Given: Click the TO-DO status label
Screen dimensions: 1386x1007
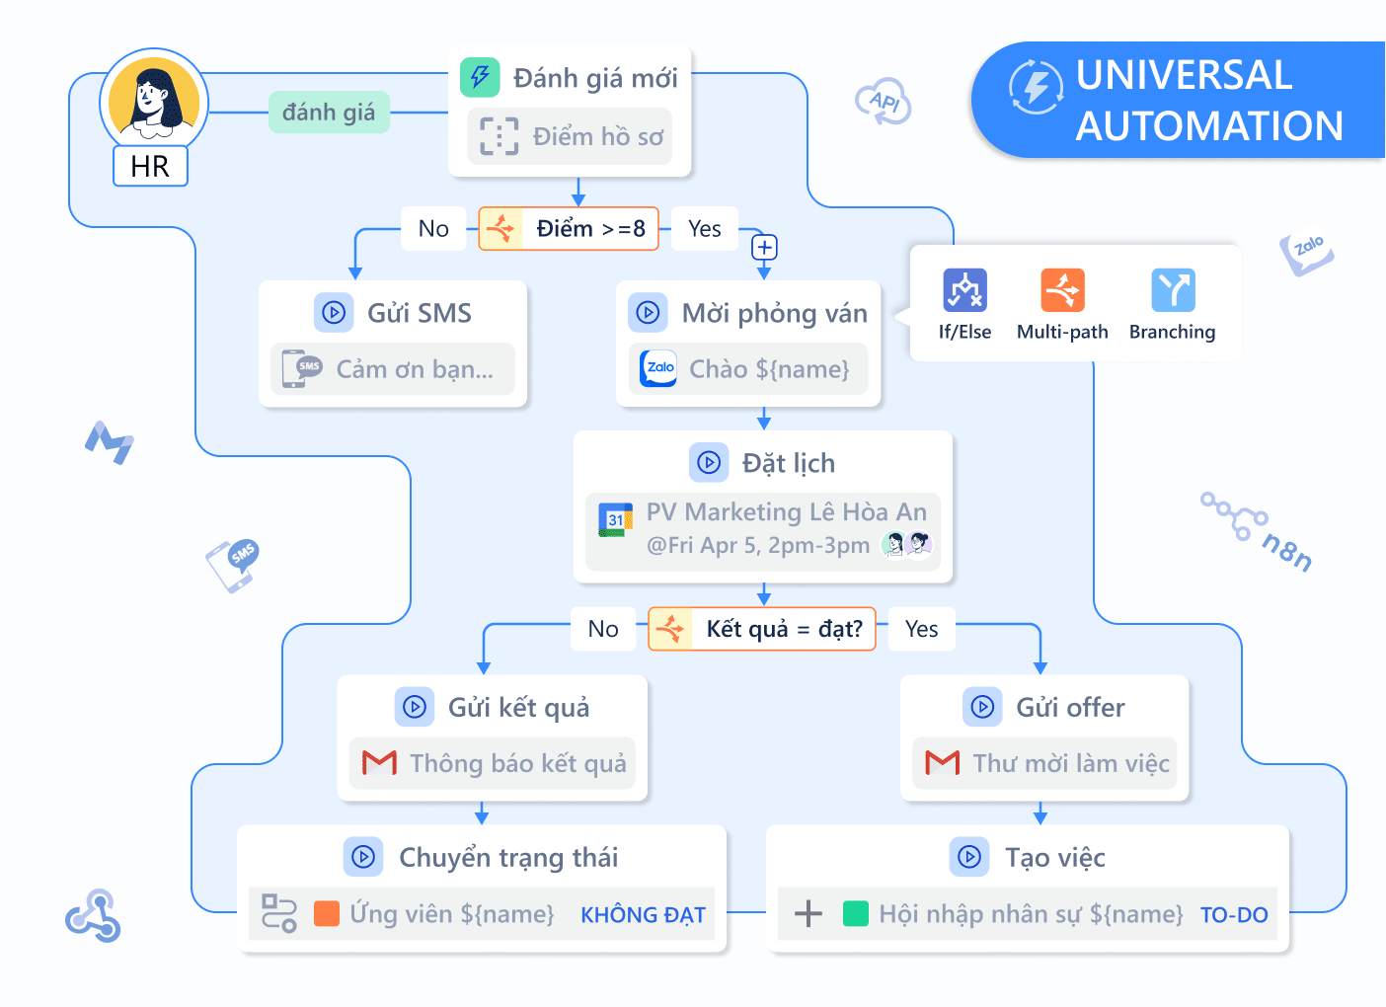Looking at the screenshot, I should click(x=1234, y=915).
